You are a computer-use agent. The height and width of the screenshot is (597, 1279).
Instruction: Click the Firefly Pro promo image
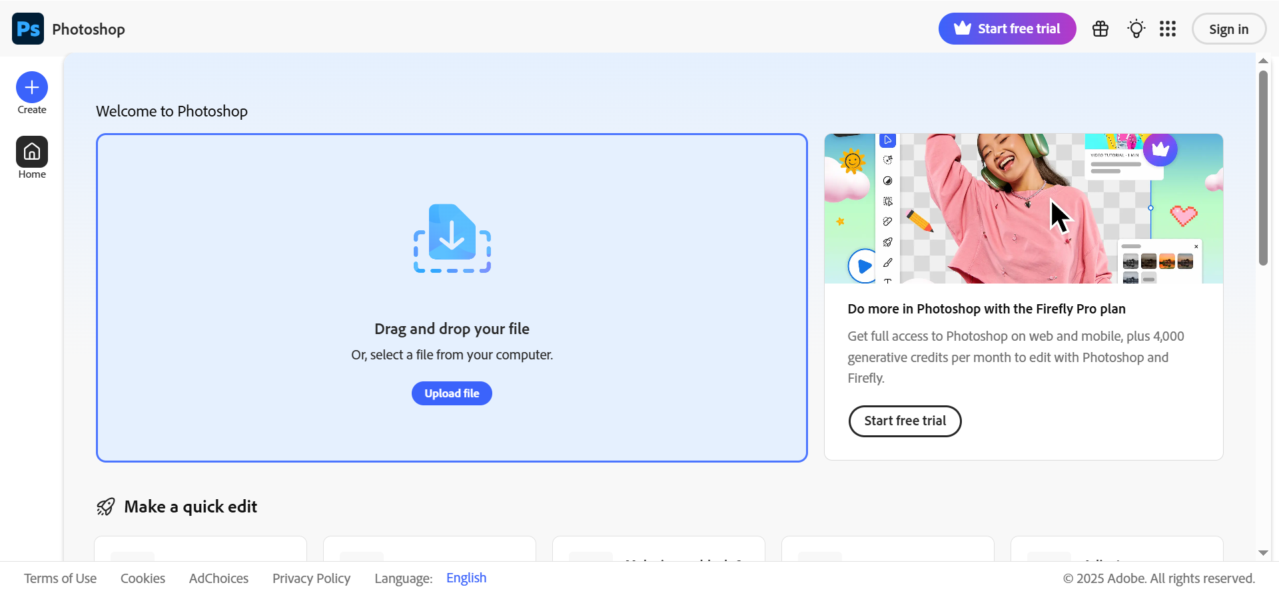pos(1023,208)
